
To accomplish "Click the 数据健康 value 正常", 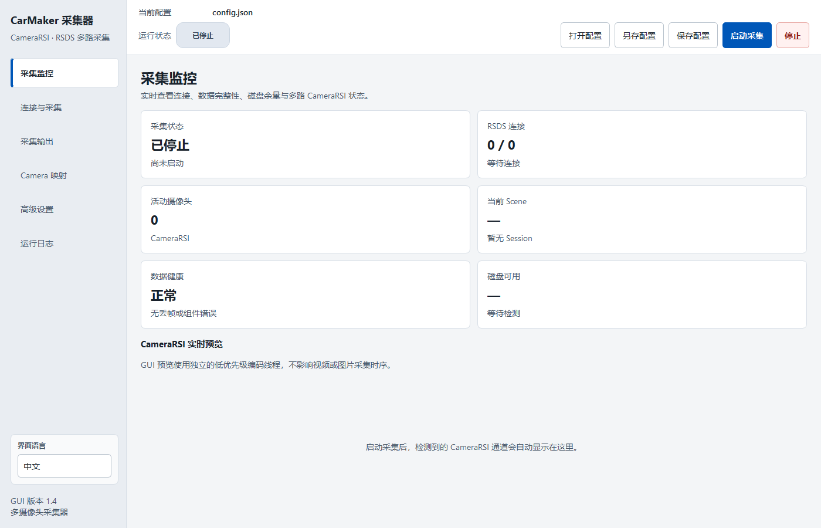I will pos(164,295).
